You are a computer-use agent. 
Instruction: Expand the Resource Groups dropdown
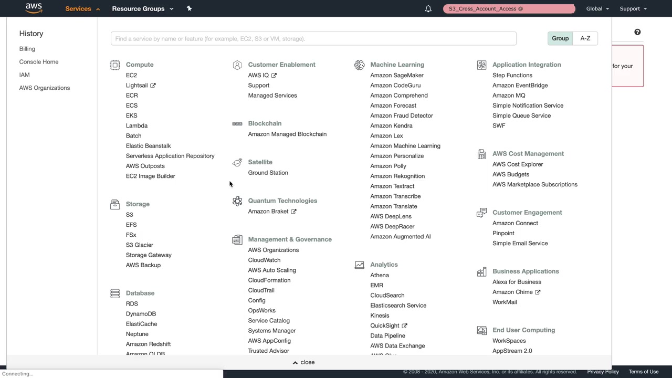click(142, 8)
